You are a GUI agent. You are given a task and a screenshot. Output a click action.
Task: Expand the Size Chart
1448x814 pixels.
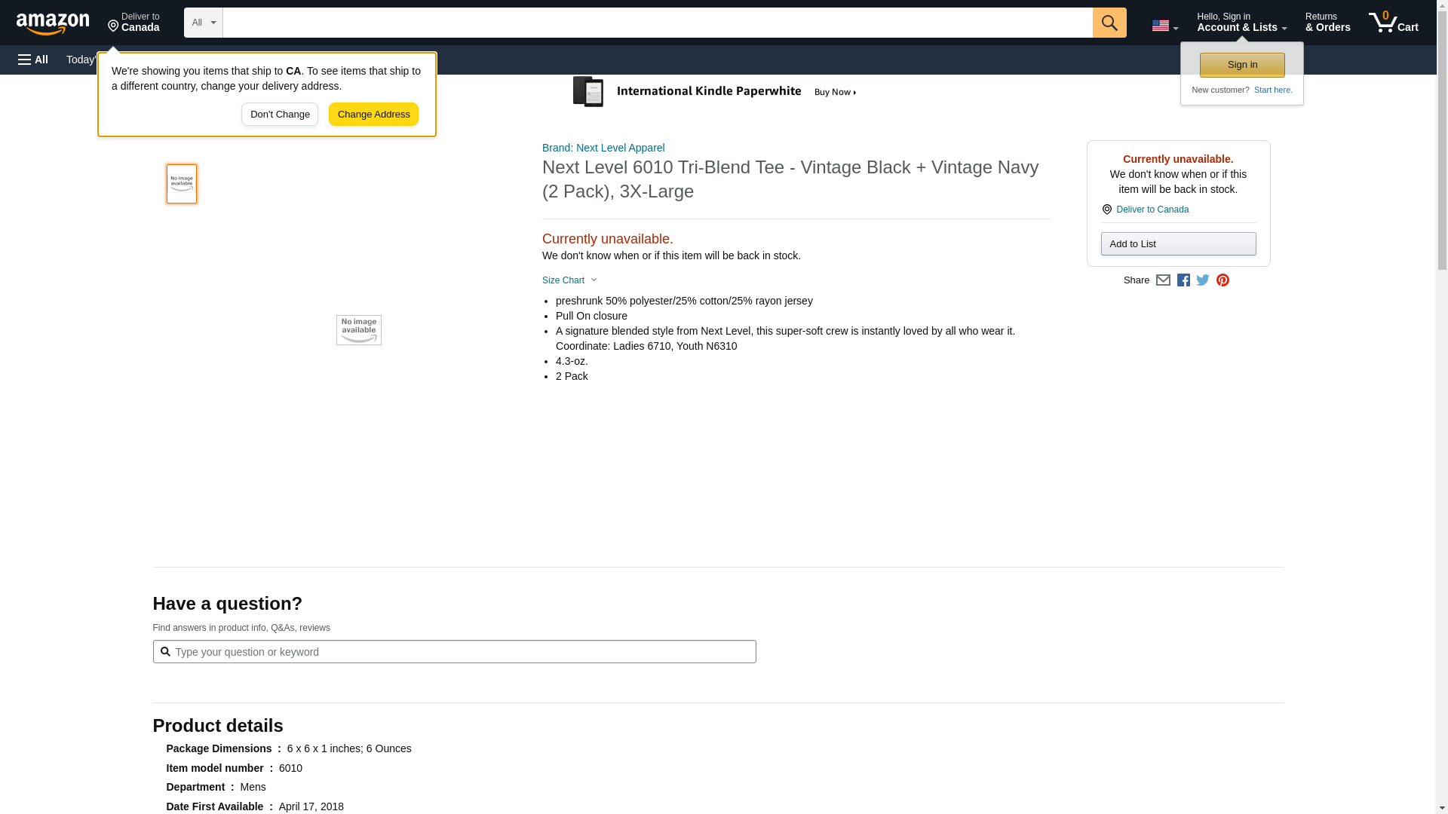click(569, 280)
